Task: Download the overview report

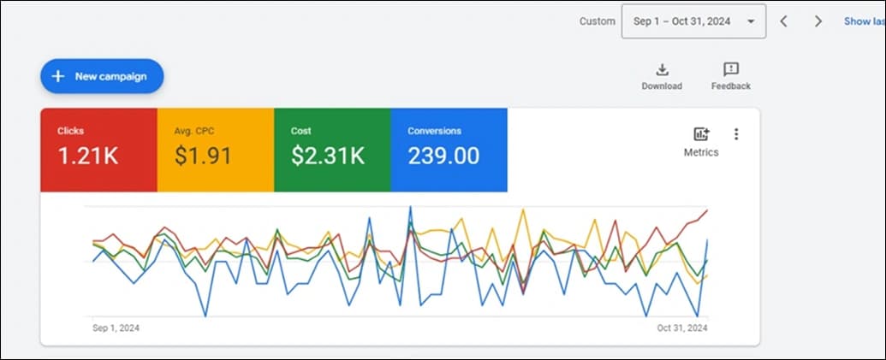Action: [x=662, y=77]
